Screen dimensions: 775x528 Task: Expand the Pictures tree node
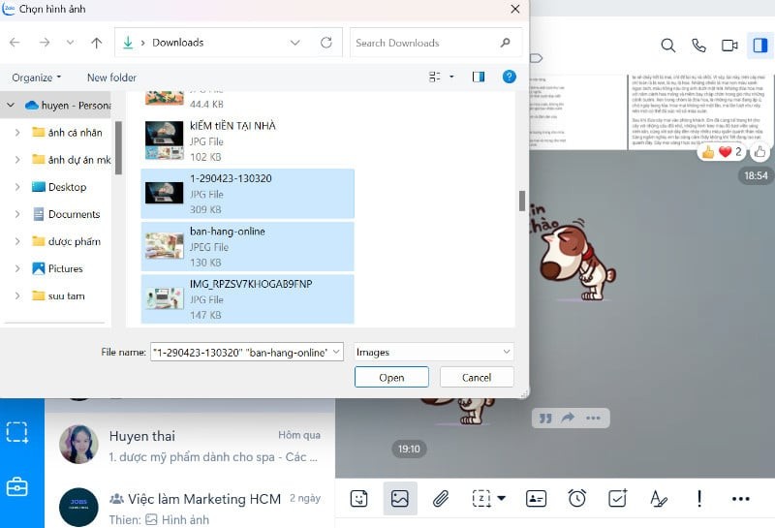point(17,268)
